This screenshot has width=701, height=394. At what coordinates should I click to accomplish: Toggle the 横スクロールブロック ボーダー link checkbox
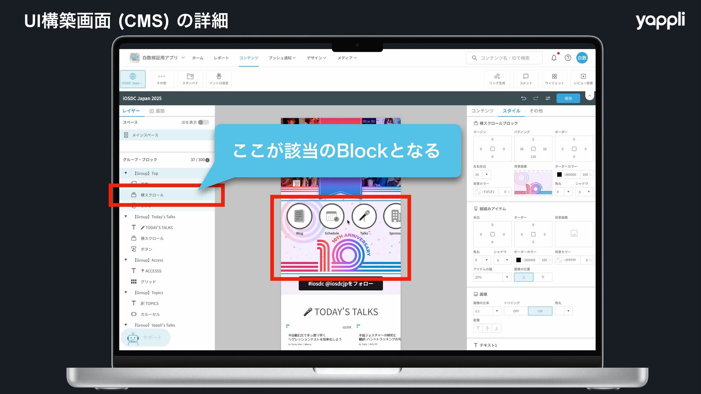574,149
